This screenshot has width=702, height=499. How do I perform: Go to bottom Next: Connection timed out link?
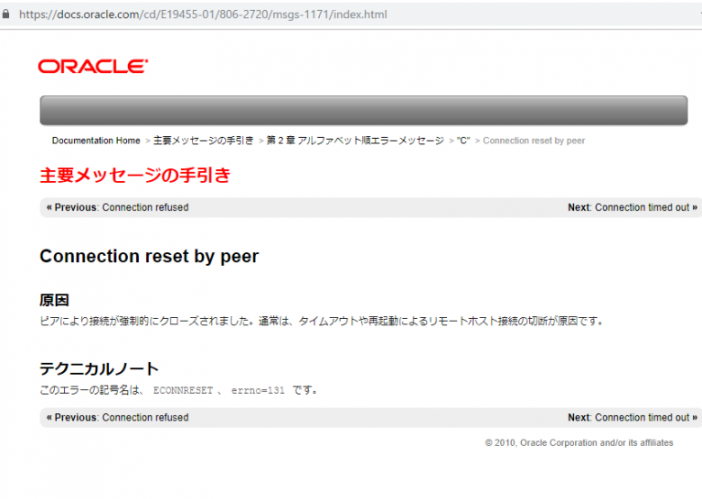[x=633, y=418]
